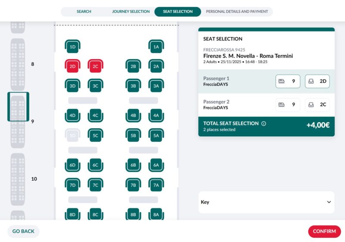Choose seat 7C on the seat map
345x242 pixels.
[95, 185]
